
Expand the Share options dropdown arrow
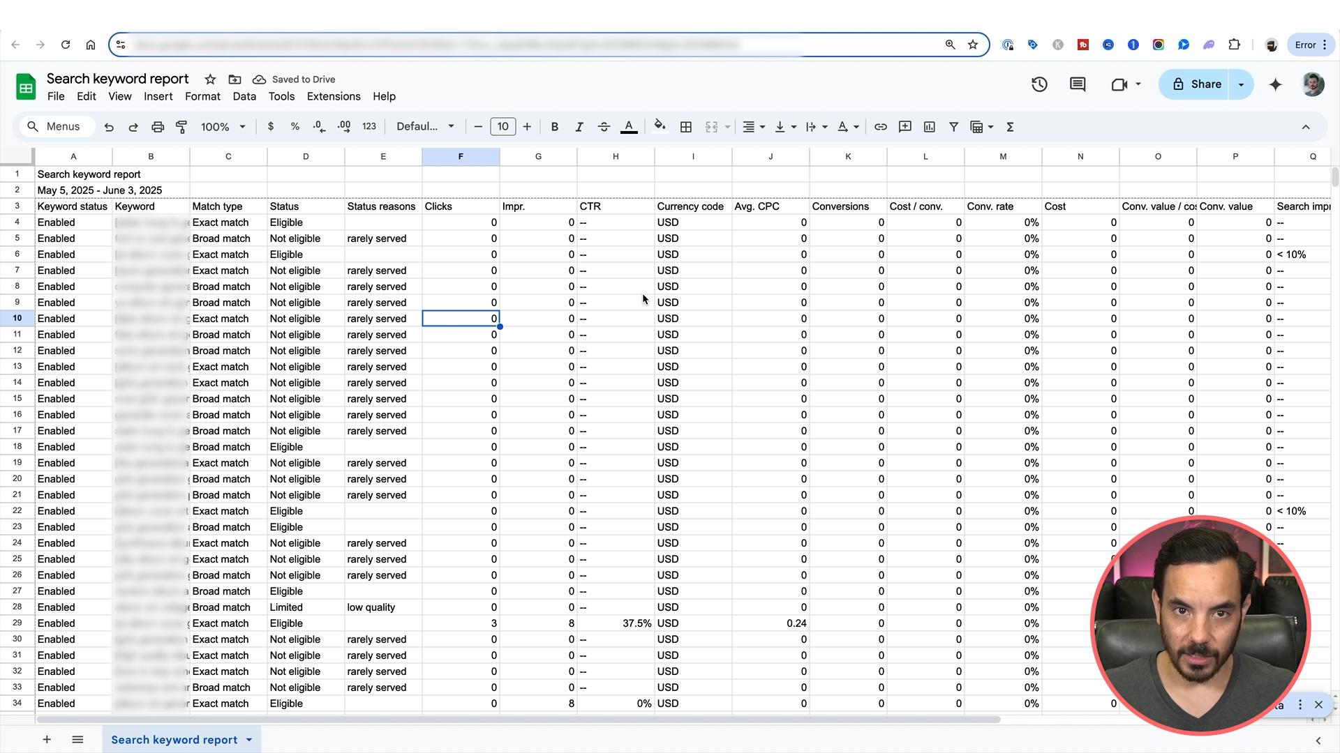[x=1241, y=84]
